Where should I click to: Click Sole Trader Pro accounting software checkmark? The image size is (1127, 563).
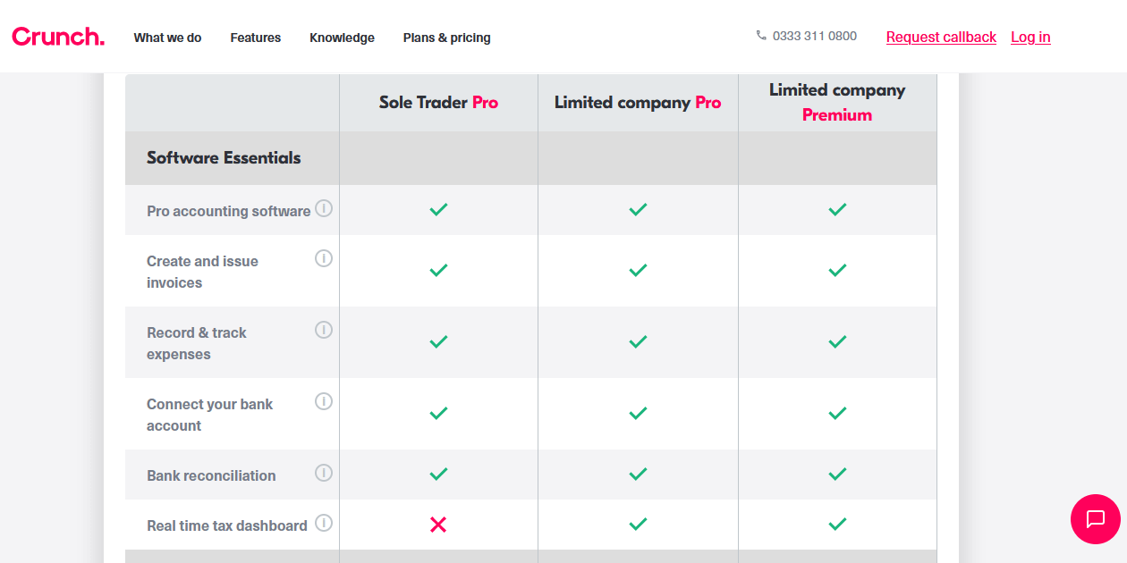click(x=438, y=209)
